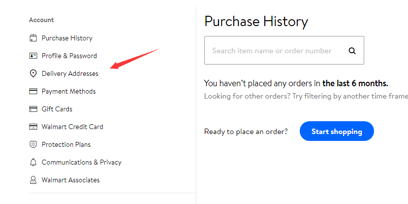
Task: Click the Protection Plans shield icon
Action: 33,144
